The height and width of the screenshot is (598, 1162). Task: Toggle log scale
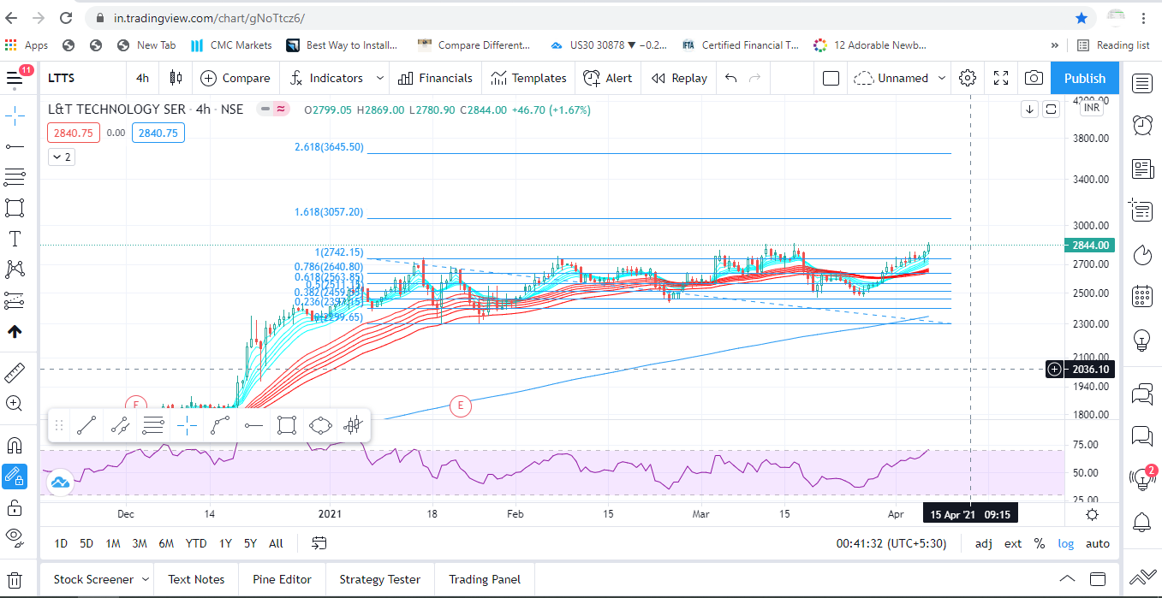point(1064,543)
